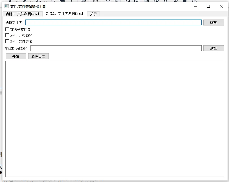Image resolution: width=229 pixels, height=182 pixels.
Task: Click inside the empty log output area
Action: pyautogui.click(x=115, y=119)
